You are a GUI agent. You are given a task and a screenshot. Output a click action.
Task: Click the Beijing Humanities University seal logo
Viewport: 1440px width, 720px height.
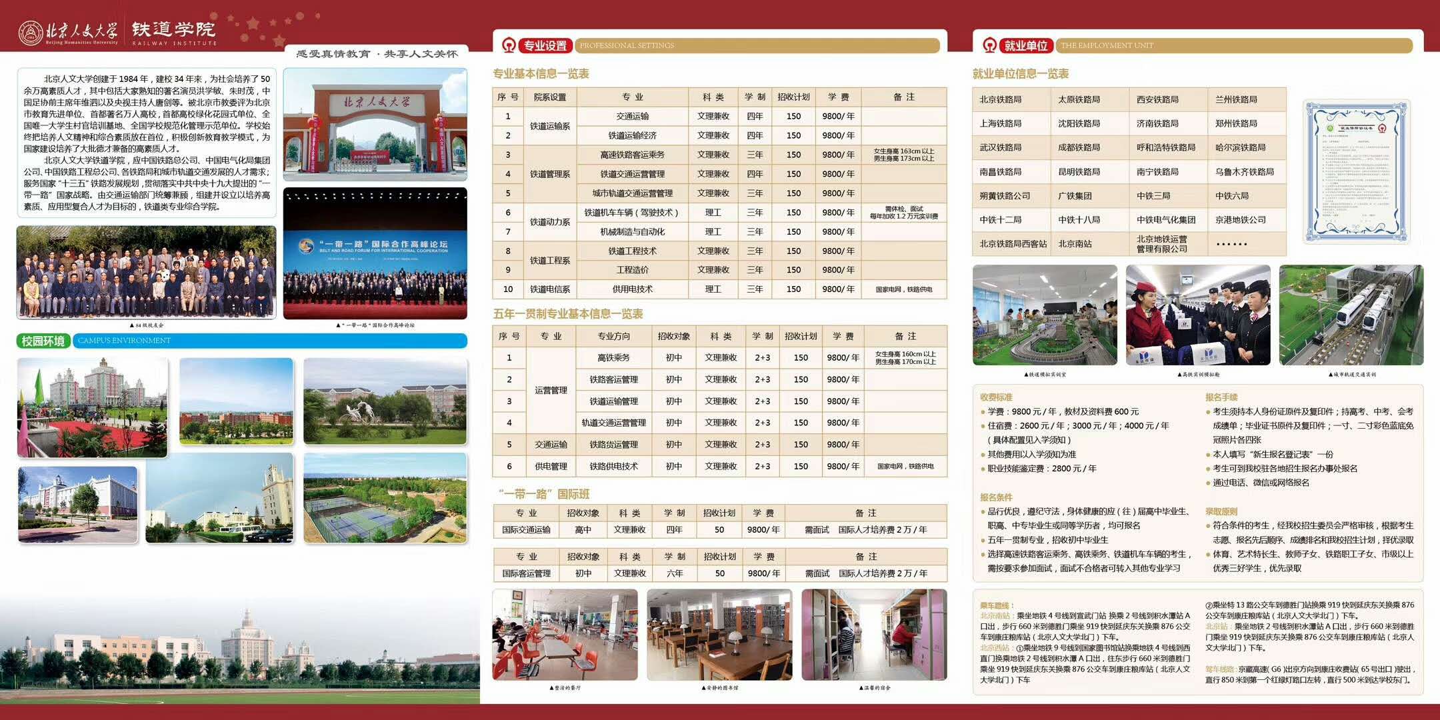(x=31, y=33)
